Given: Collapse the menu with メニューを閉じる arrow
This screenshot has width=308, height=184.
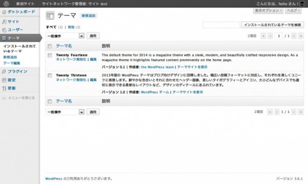Looking at the screenshot, I should [x=4, y=97].
